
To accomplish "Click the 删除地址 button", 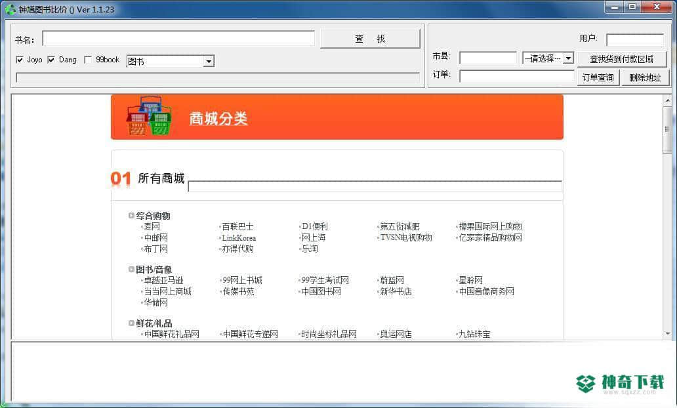I will click(645, 77).
